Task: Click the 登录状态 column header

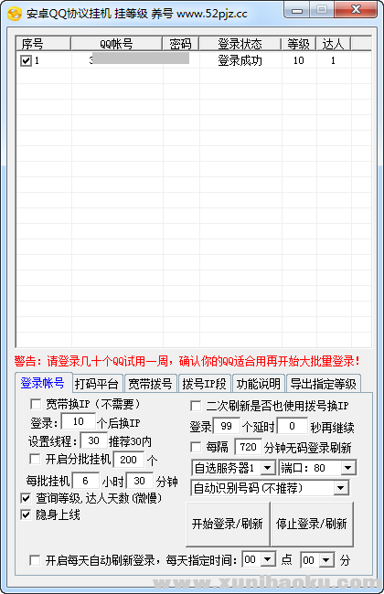Action: tap(240, 44)
